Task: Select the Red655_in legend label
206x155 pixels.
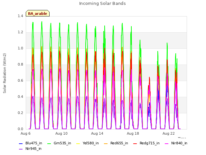Action: pos(119,143)
